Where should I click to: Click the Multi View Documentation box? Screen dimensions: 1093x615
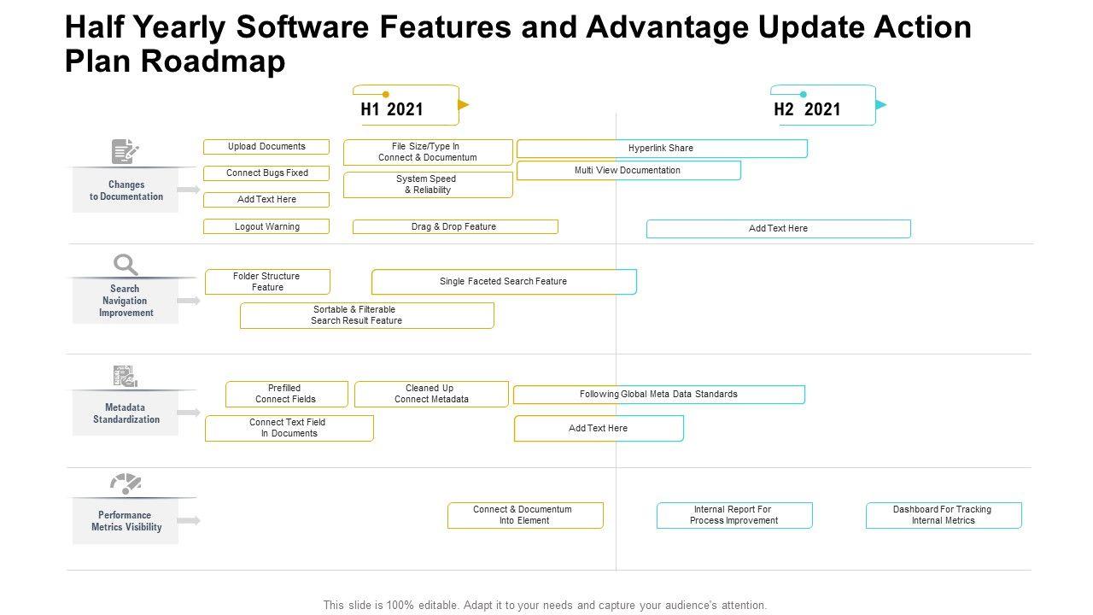(x=628, y=171)
